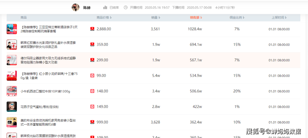Open the 花西子空气蜜粉 product link
308x138 pixels.
click(40, 107)
